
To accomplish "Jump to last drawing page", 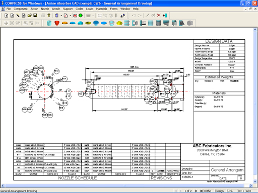I will (x=201, y=191).
